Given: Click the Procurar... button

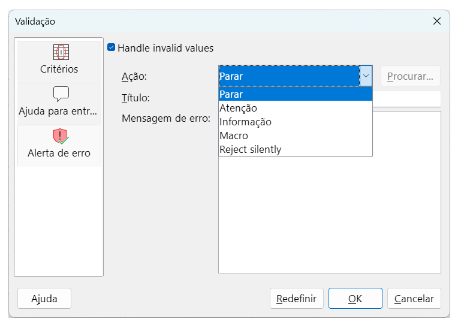Looking at the screenshot, I should click(x=410, y=76).
